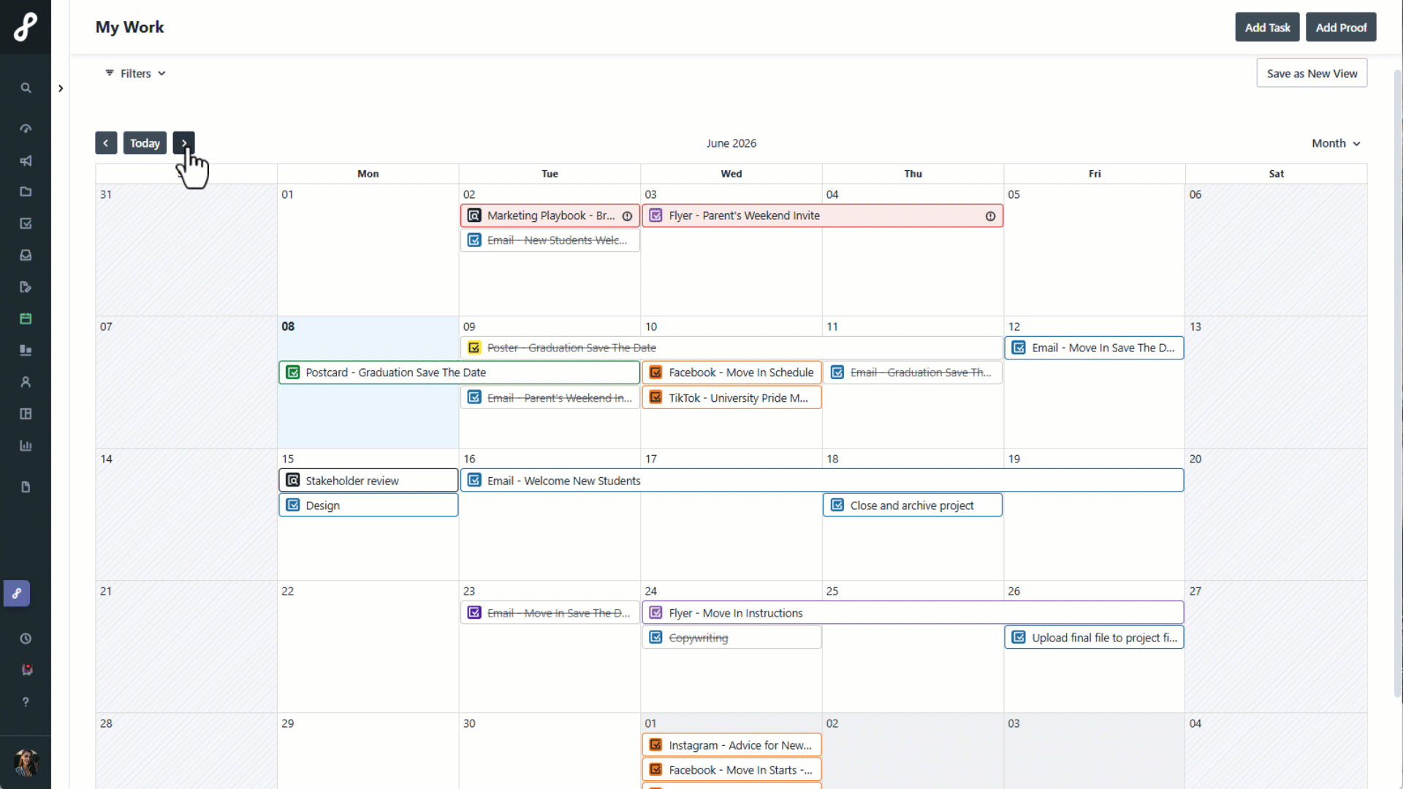Open Instagram - Advice for New task

(x=731, y=745)
